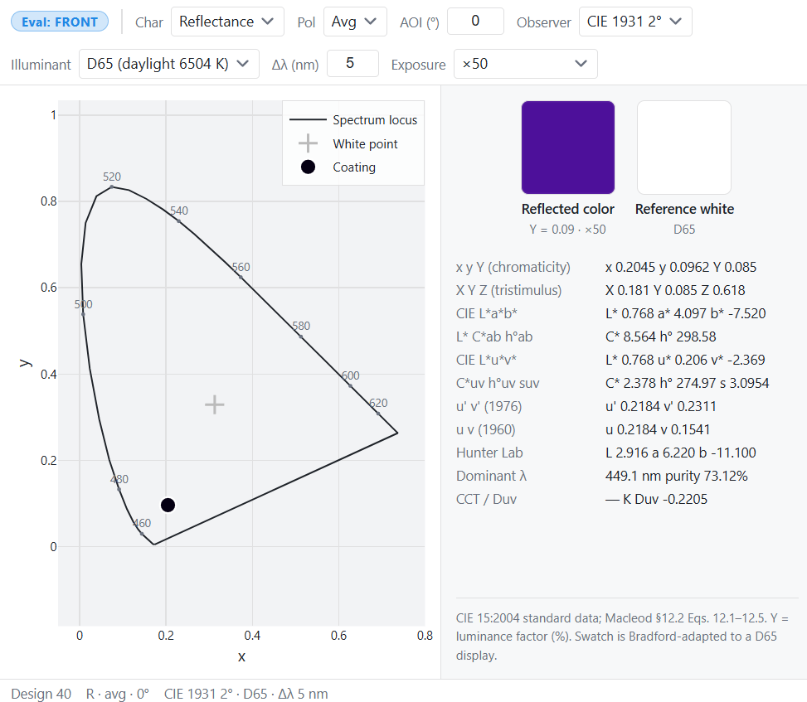807x702 pixels.
Task: Click the x y Y (chromaticity) row label
Action: (x=513, y=268)
